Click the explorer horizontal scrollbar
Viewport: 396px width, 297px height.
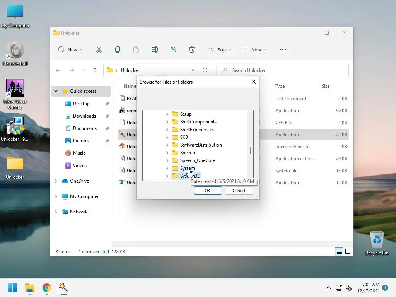[x=232, y=244]
